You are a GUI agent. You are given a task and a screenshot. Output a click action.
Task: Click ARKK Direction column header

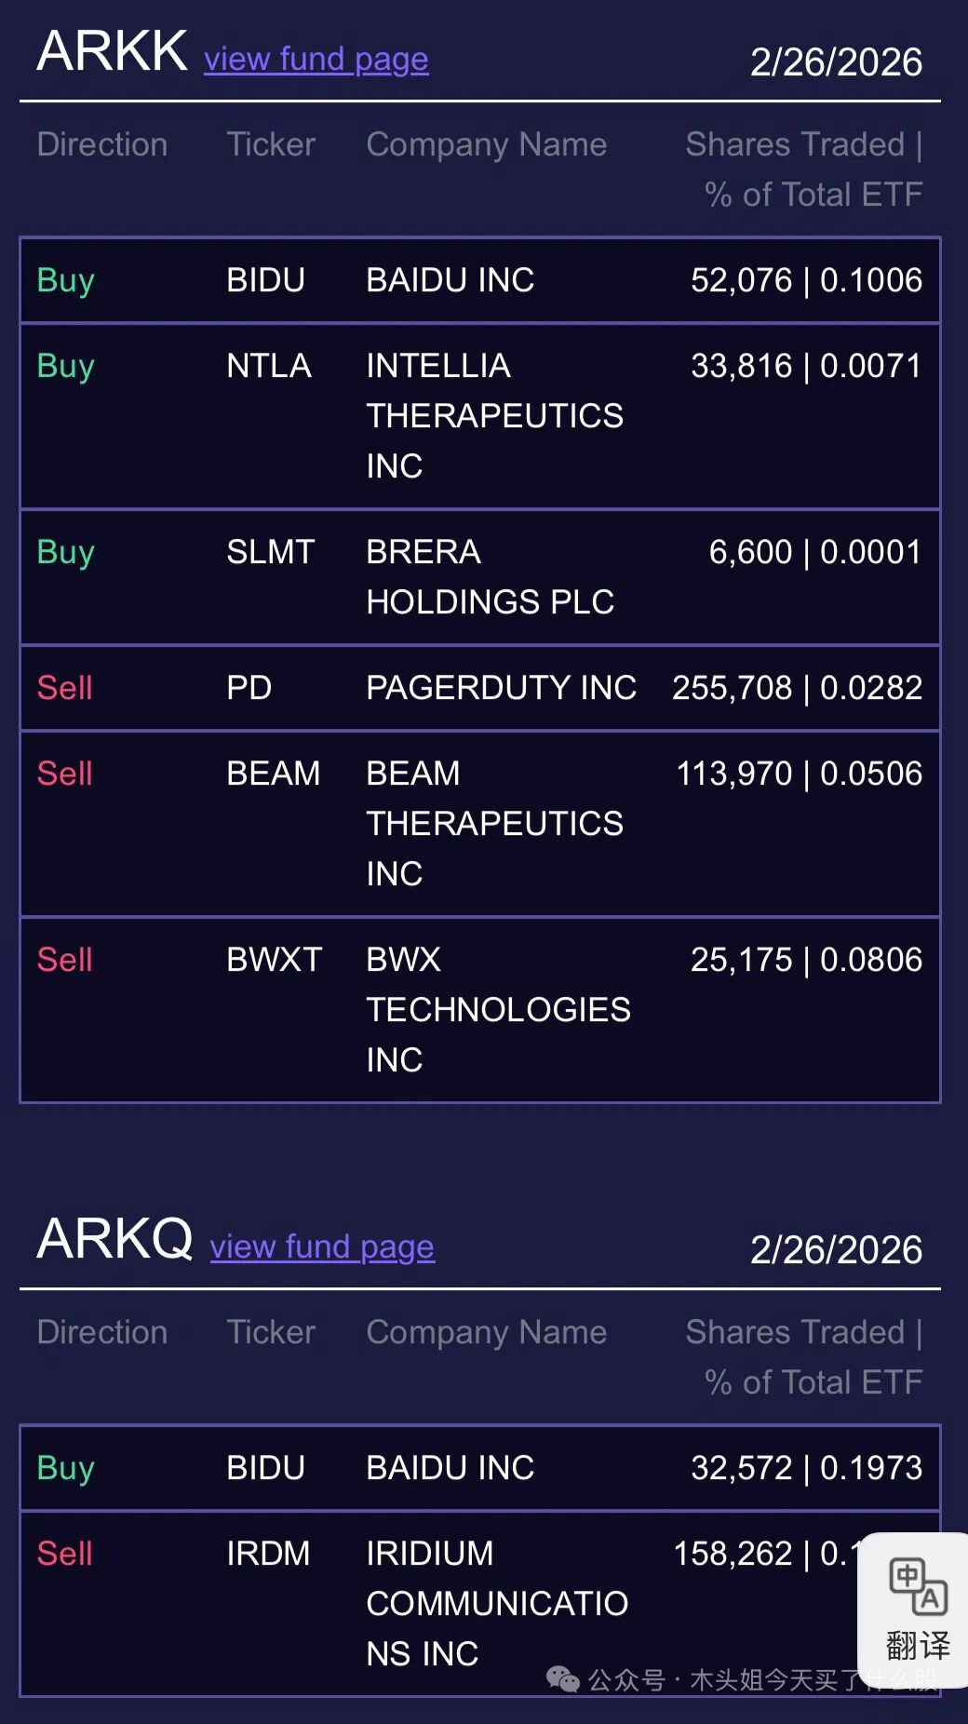[102, 145]
